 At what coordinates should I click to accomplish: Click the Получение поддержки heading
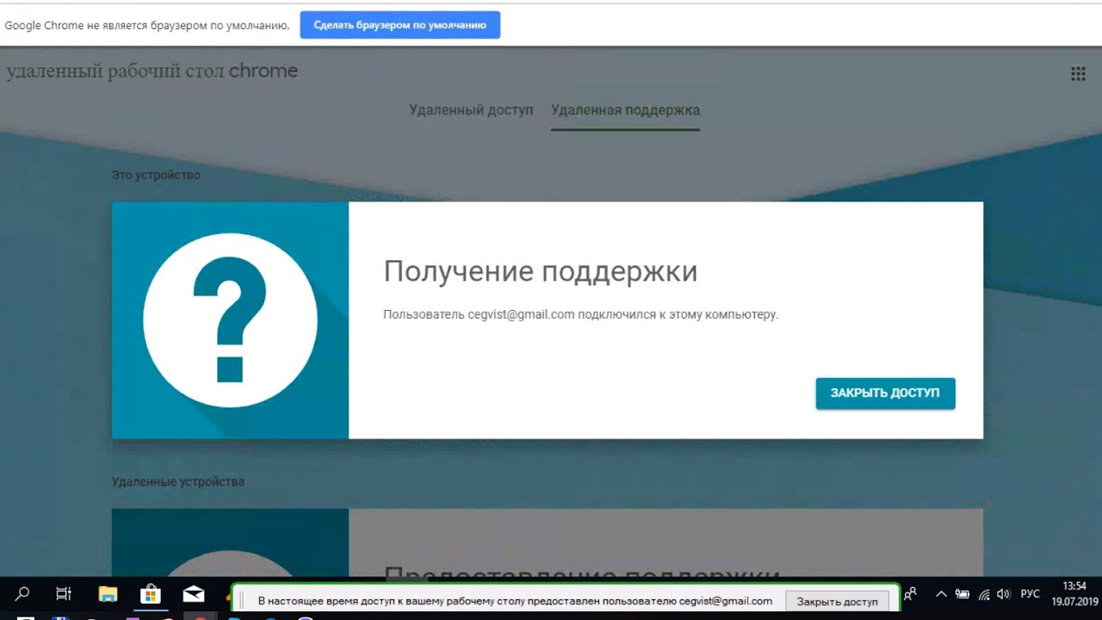[x=541, y=271]
